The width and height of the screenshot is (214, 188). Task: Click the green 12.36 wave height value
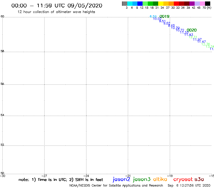206,44
